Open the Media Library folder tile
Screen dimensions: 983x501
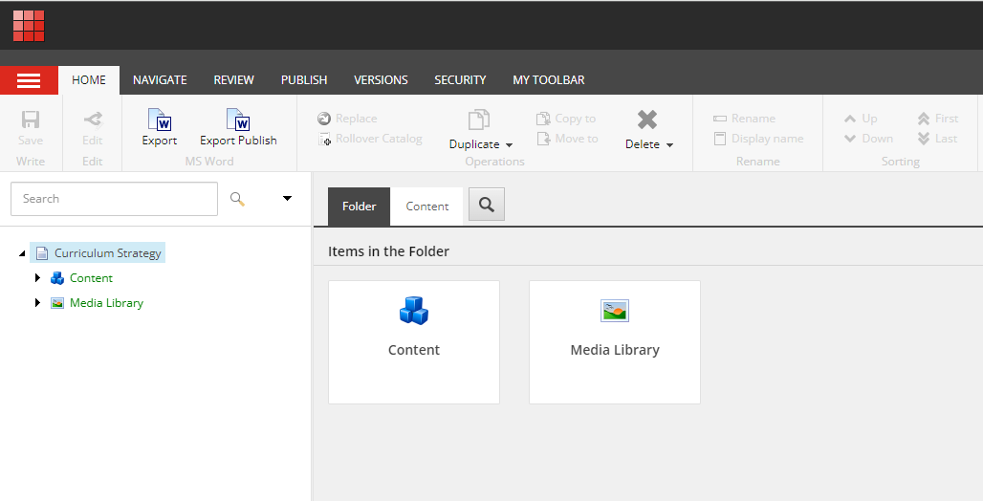[615, 341]
